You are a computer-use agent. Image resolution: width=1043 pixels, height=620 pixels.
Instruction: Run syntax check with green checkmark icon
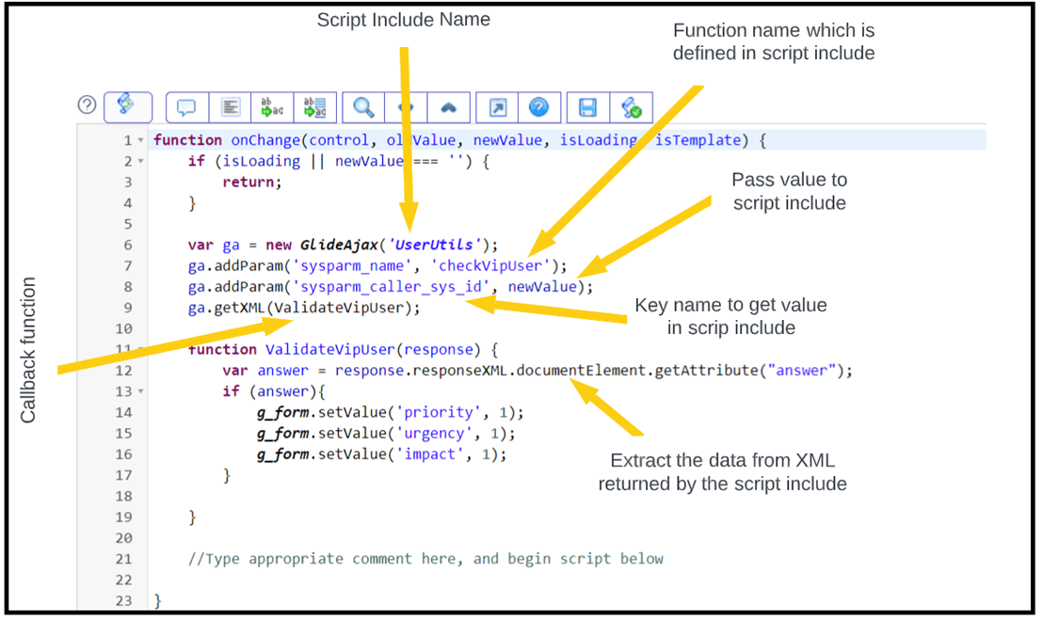coord(632,107)
